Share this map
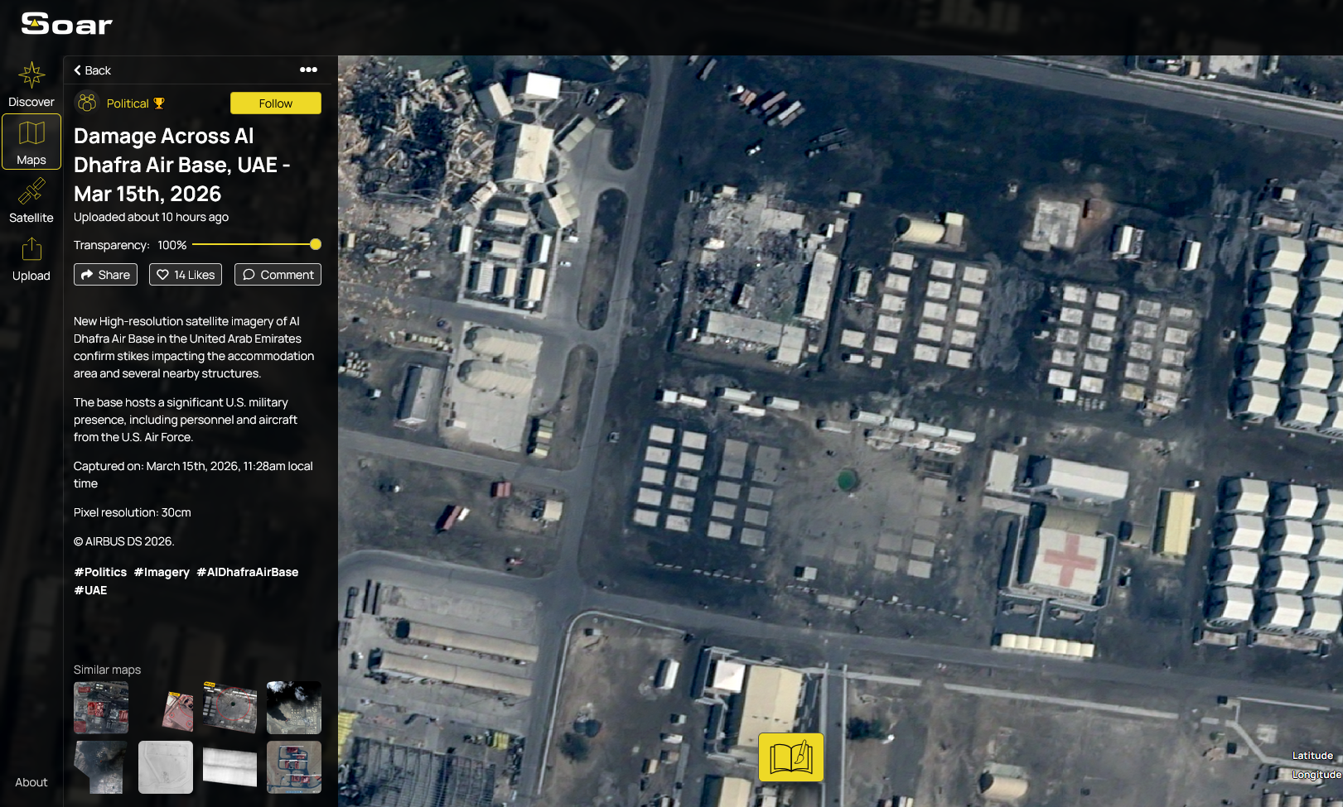 (x=105, y=275)
